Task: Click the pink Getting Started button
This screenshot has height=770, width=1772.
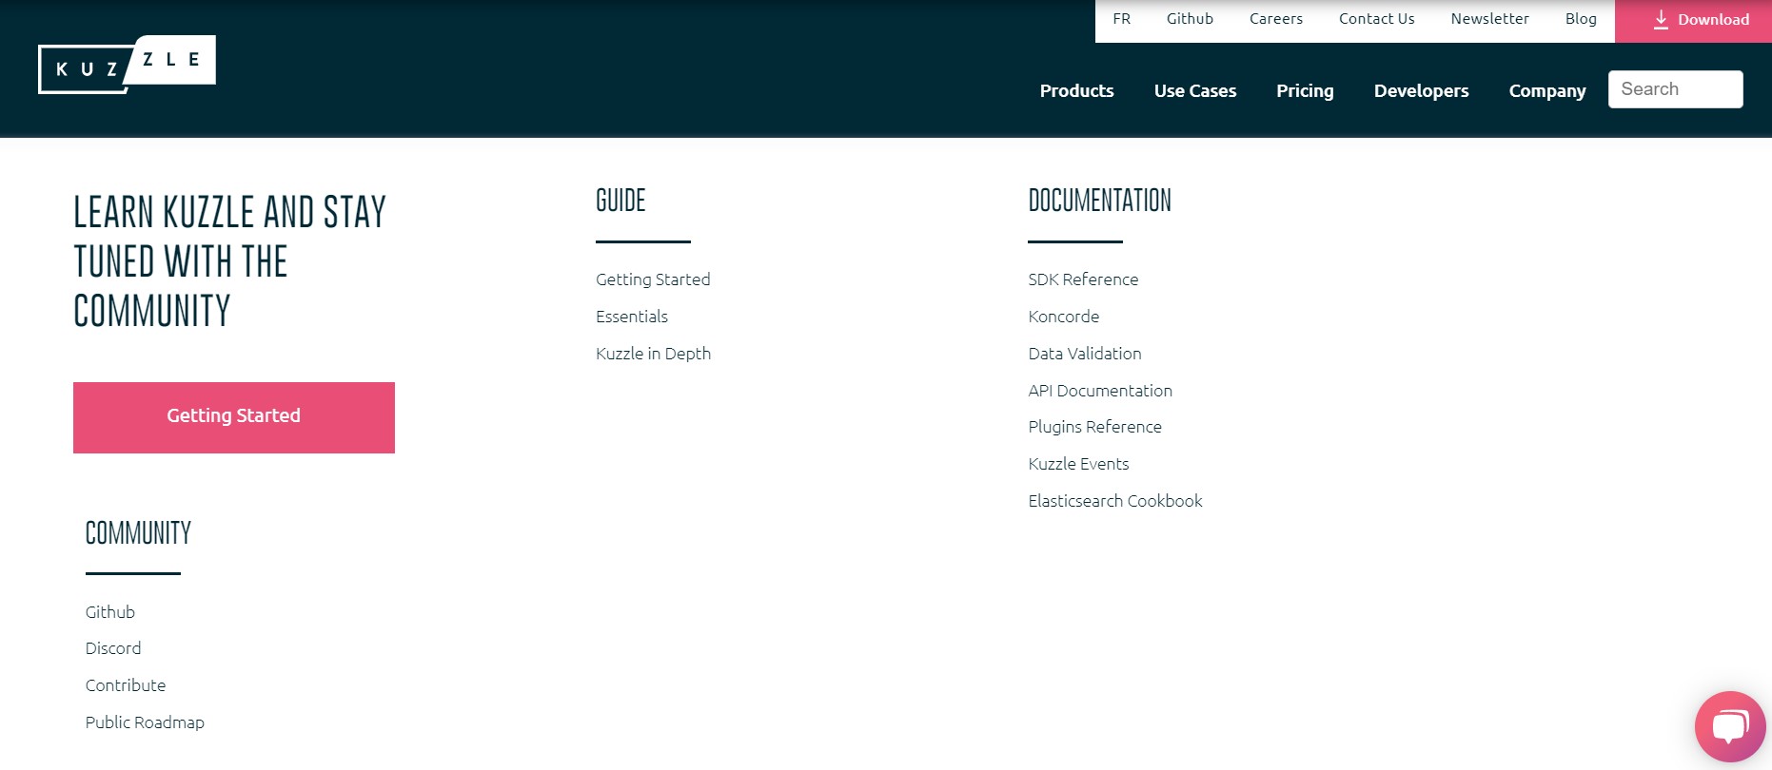Action: (x=234, y=417)
